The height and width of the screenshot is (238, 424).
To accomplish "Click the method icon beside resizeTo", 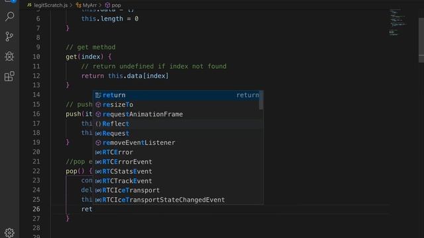I will click(x=98, y=104).
